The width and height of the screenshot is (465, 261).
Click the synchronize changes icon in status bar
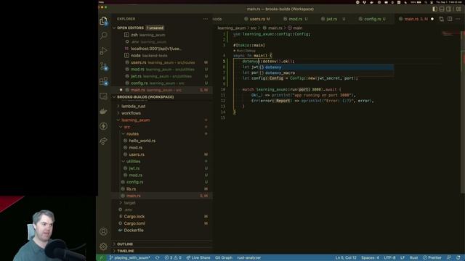[x=158, y=258]
